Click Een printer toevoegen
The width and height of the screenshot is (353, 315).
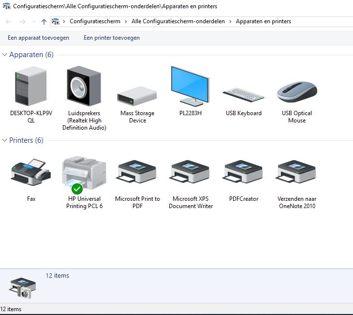click(x=111, y=38)
